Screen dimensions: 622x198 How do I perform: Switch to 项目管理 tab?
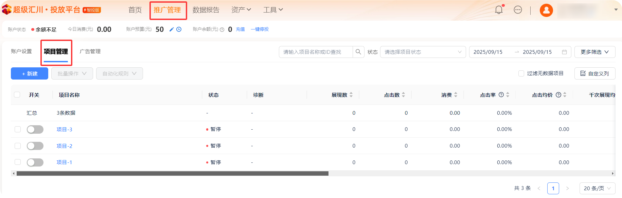click(56, 51)
